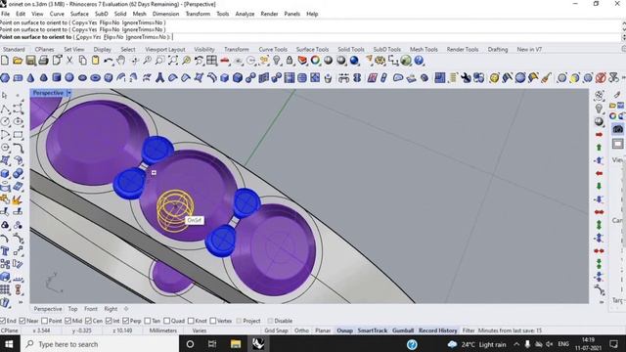
Task: Open the Analyze menu
Action: coord(245,14)
